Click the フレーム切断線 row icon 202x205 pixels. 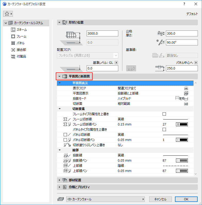point(67,119)
